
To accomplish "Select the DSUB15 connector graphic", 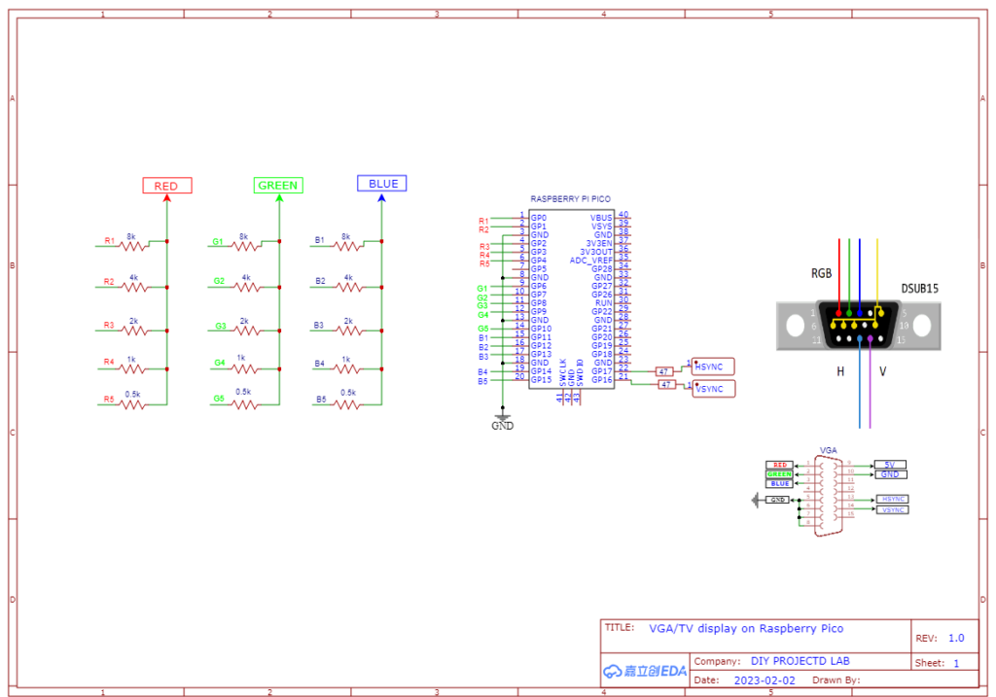I will pyautogui.click(x=860, y=326).
